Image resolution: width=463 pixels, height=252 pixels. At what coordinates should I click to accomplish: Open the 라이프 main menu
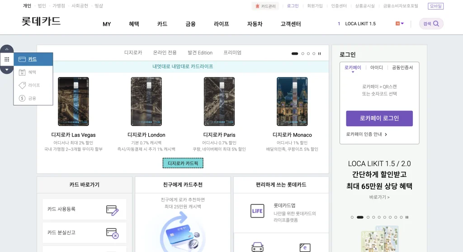(x=222, y=24)
